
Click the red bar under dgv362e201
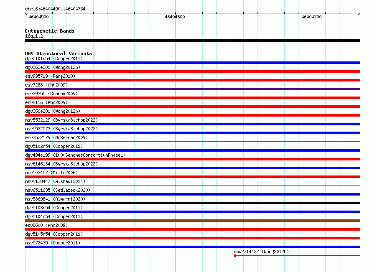192,71
